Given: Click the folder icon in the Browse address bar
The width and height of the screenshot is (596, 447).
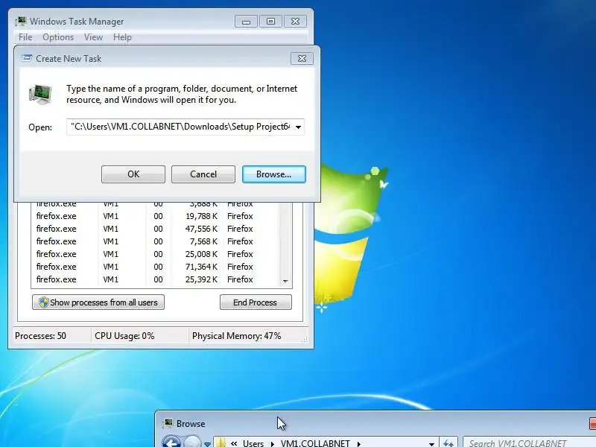Looking at the screenshot, I should [221, 443].
